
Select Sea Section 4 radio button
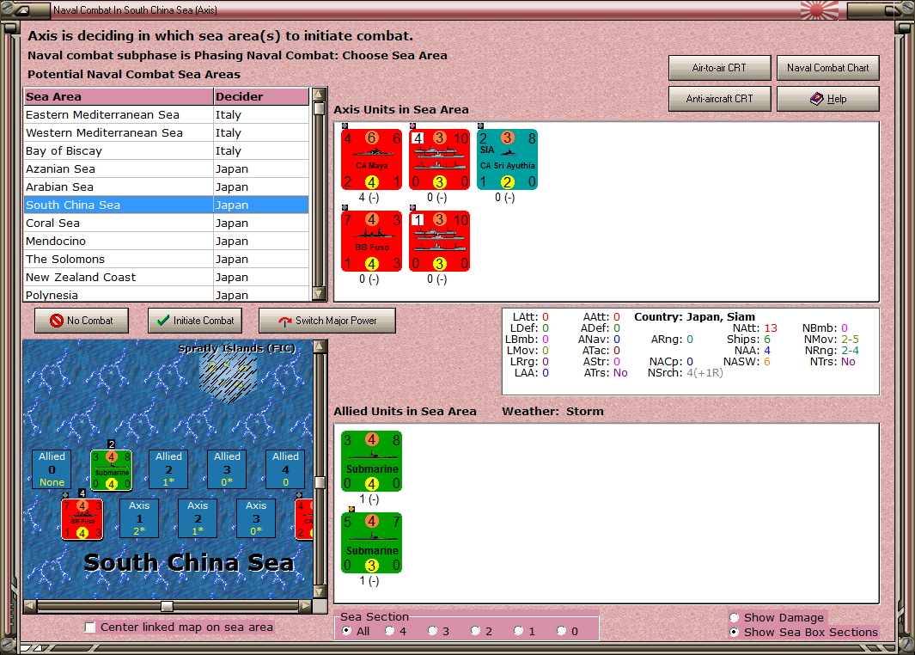tap(390, 630)
